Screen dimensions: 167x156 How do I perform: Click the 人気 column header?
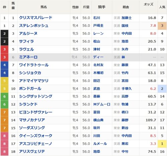point(162,7)
